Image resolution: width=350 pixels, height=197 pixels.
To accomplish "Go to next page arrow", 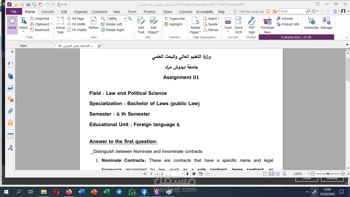I will [188, 174].
